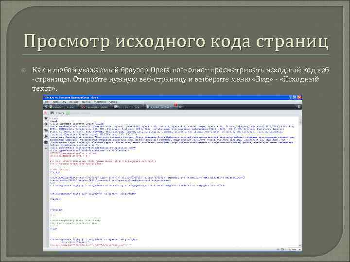The image size is (350, 262).
Task: Open the Справка menu
Action: click(113, 102)
